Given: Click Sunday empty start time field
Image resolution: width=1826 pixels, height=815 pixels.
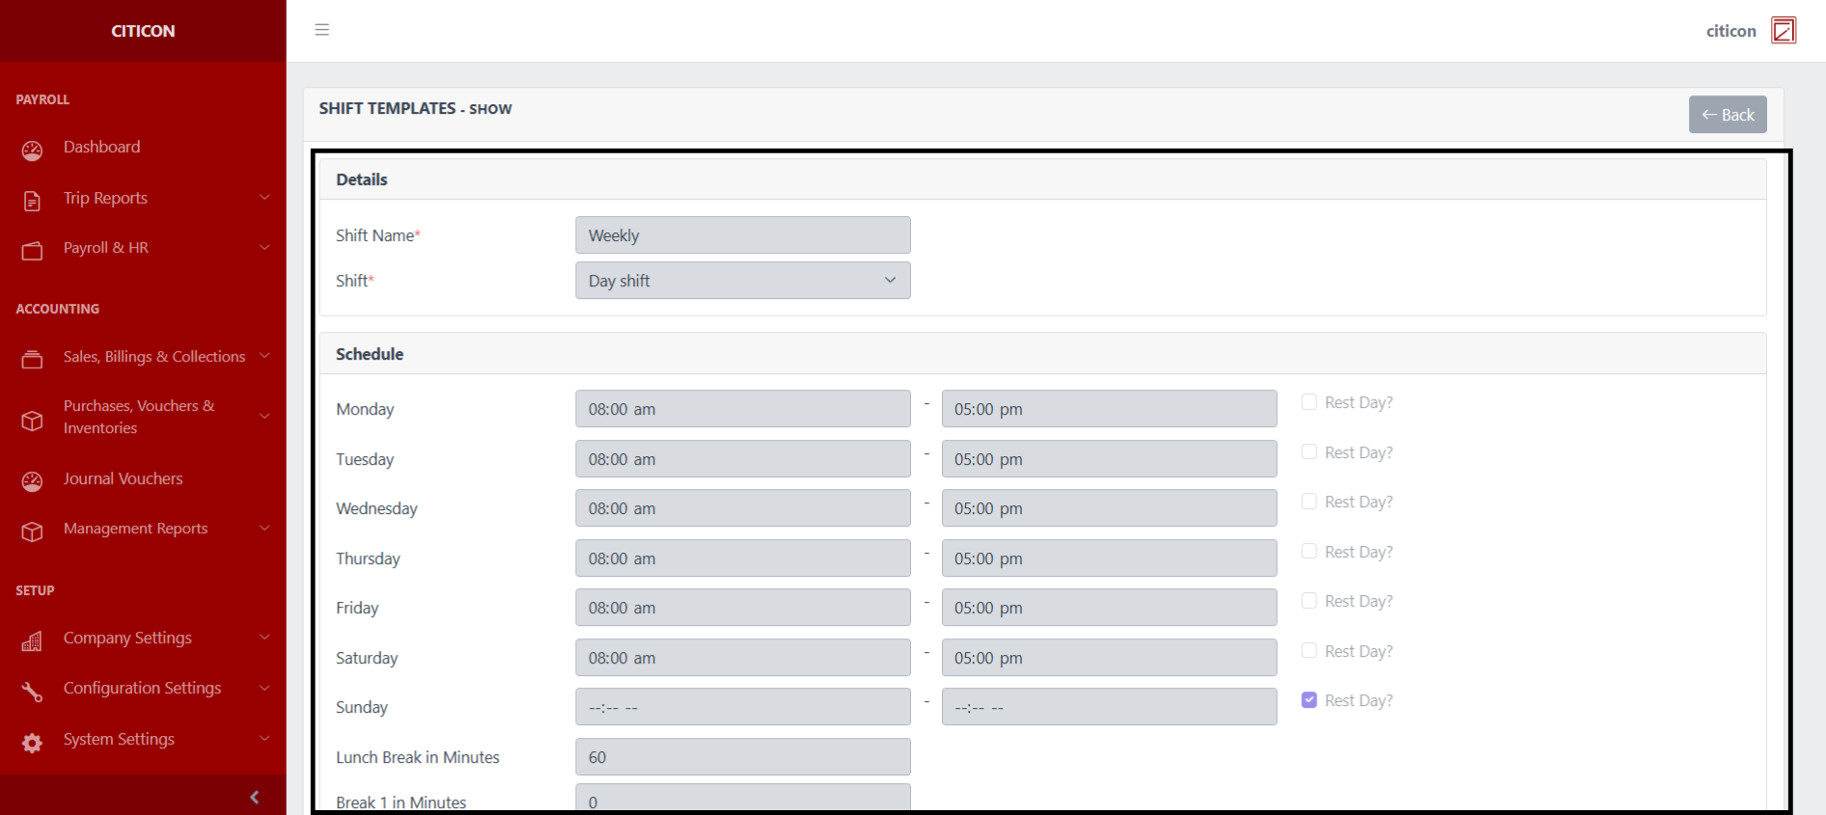Looking at the screenshot, I should 743,707.
